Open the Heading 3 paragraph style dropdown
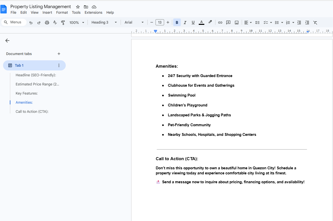The height and width of the screenshot is (221, 333). point(104,22)
